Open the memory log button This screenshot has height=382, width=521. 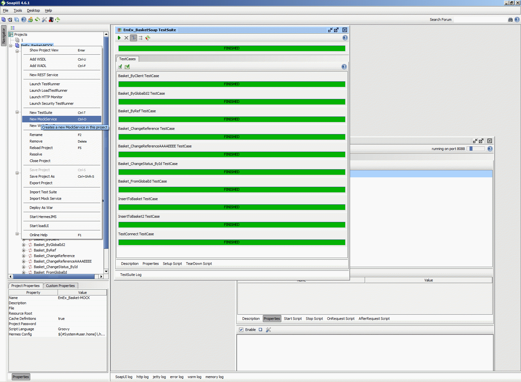tap(214, 377)
